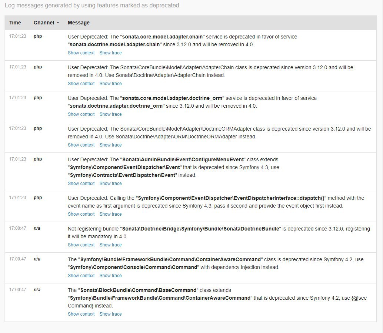This screenshot has width=383, height=333.
Task: Open the Channel column filter dropdown arrow
Action: pos(58,23)
